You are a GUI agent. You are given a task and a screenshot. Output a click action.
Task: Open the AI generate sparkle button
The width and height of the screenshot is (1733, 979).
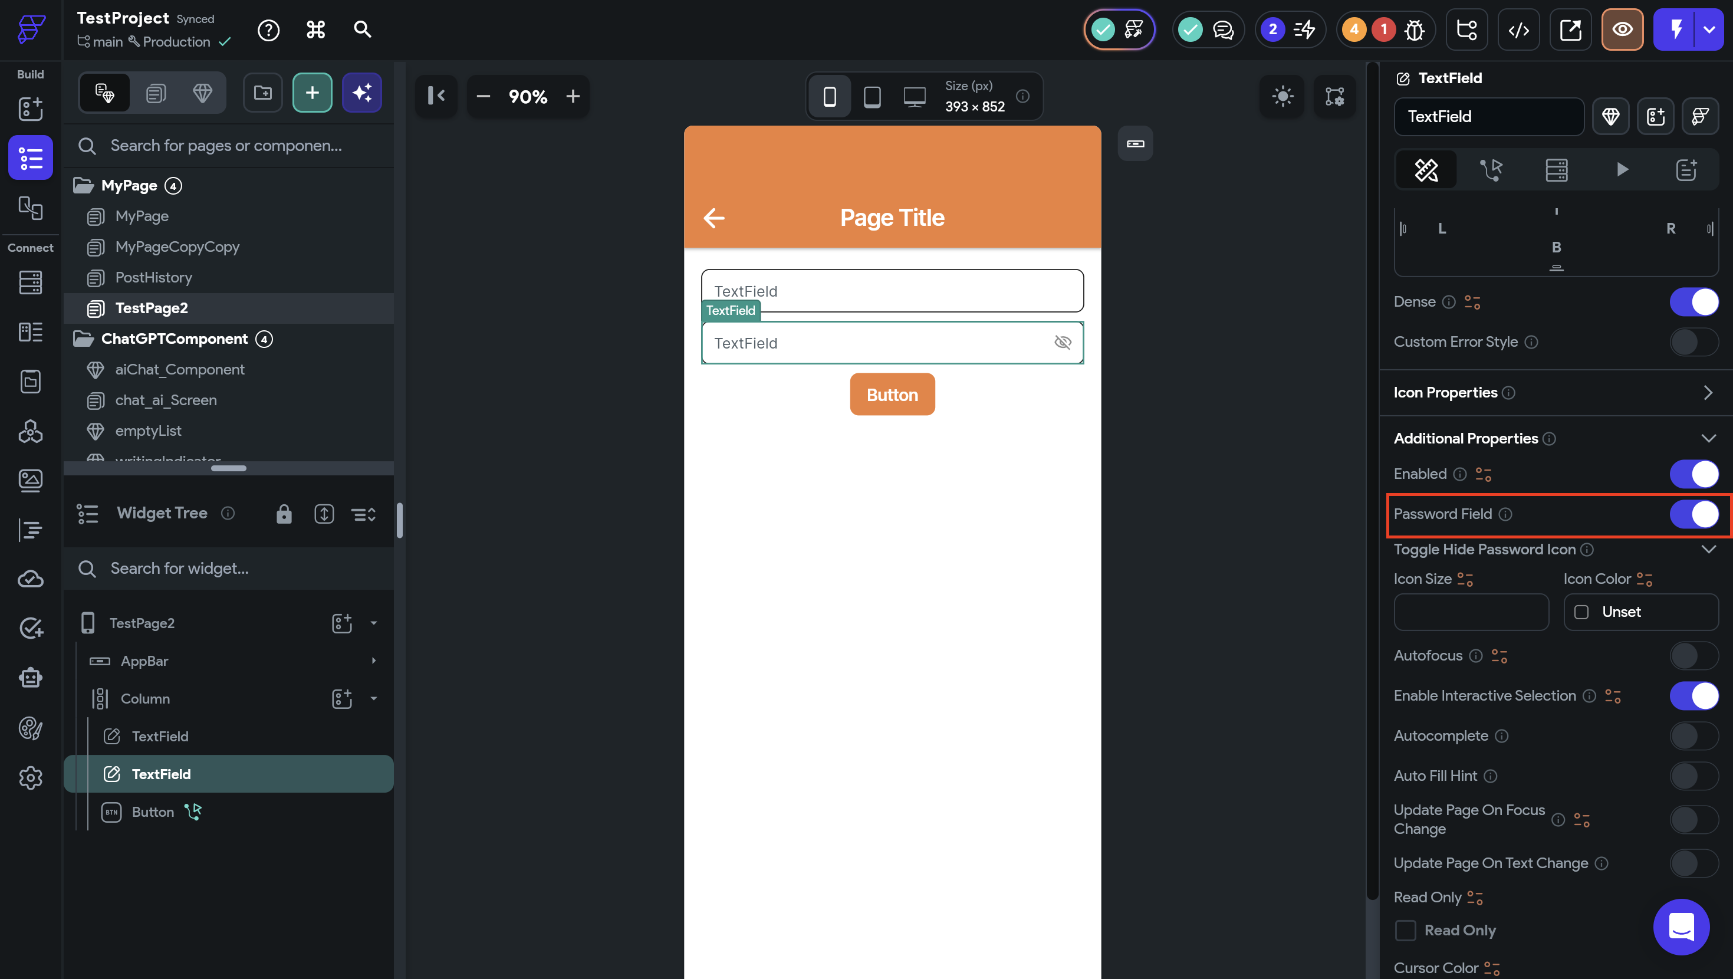pos(362,93)
